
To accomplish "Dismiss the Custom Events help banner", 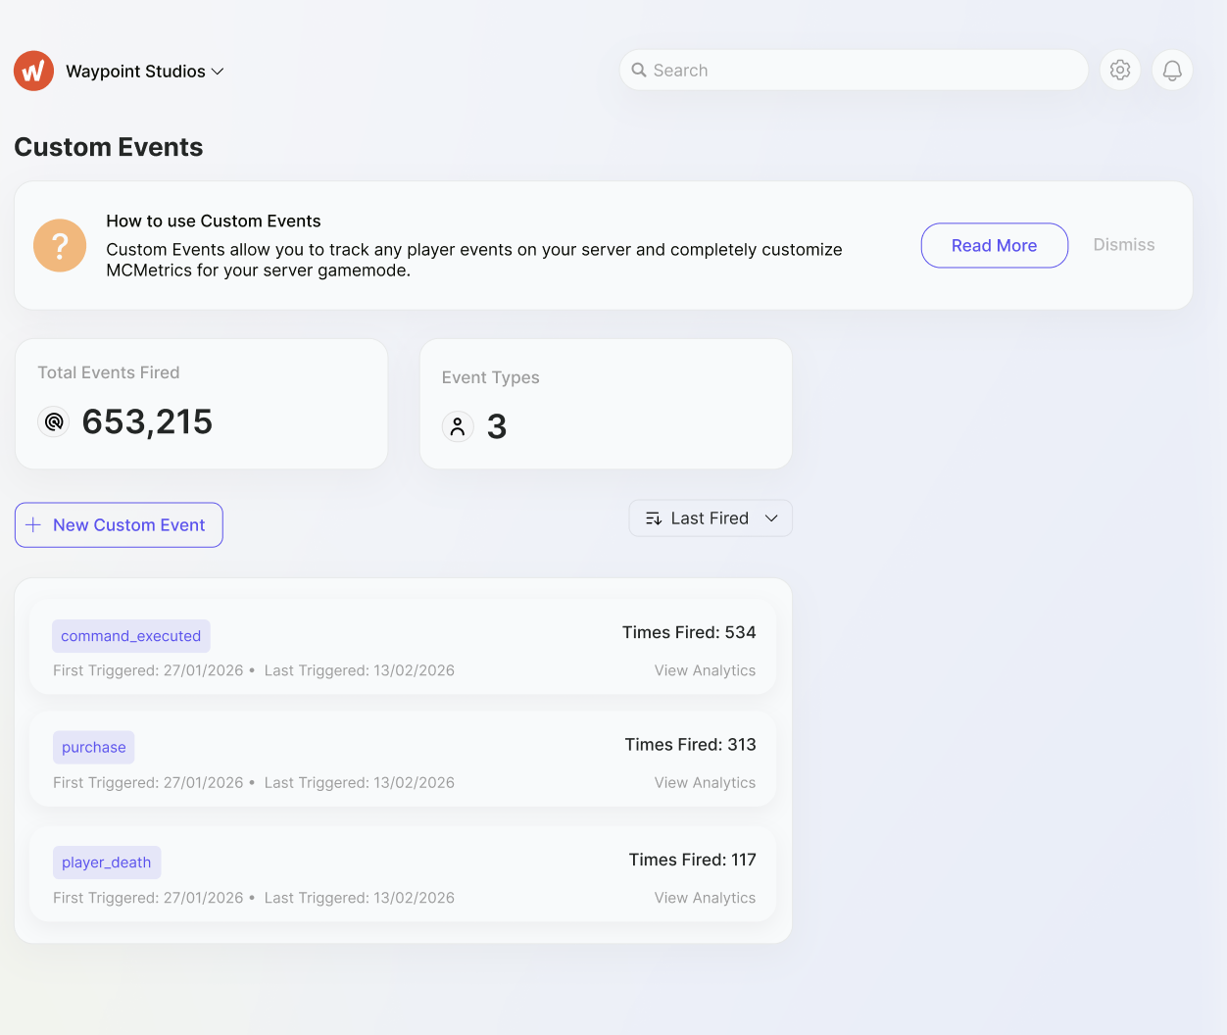I will (1124, 245).
